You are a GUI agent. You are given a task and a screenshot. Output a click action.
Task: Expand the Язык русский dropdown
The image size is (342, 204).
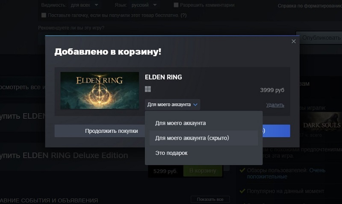[x=144, y=5]
